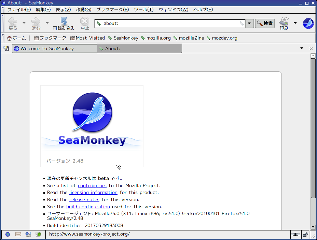The image size is (317, 240).
Task: Open the contributors link
Action: click(x=92, y=185)
